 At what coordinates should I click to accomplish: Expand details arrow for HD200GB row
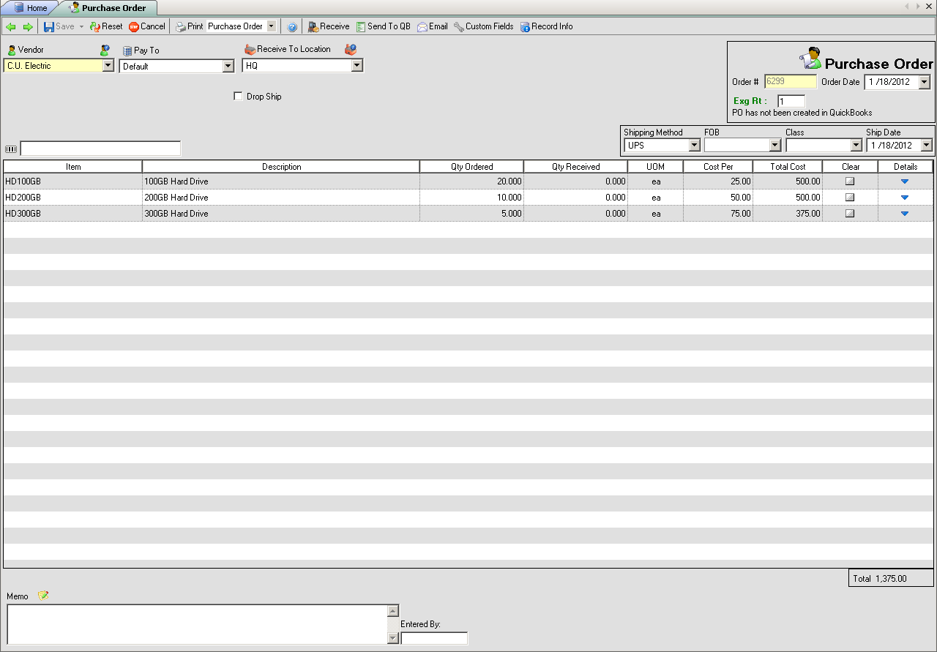905,198
